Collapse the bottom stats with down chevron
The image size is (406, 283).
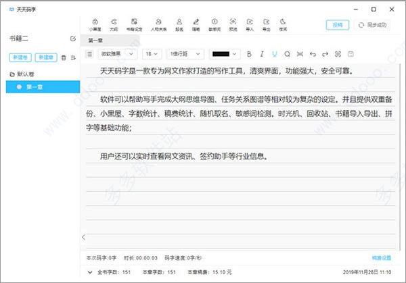point(90,272)
